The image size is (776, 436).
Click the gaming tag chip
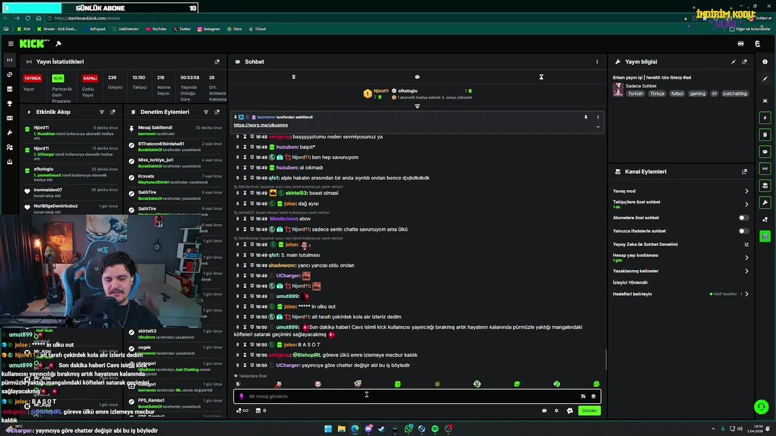point(697,94)
